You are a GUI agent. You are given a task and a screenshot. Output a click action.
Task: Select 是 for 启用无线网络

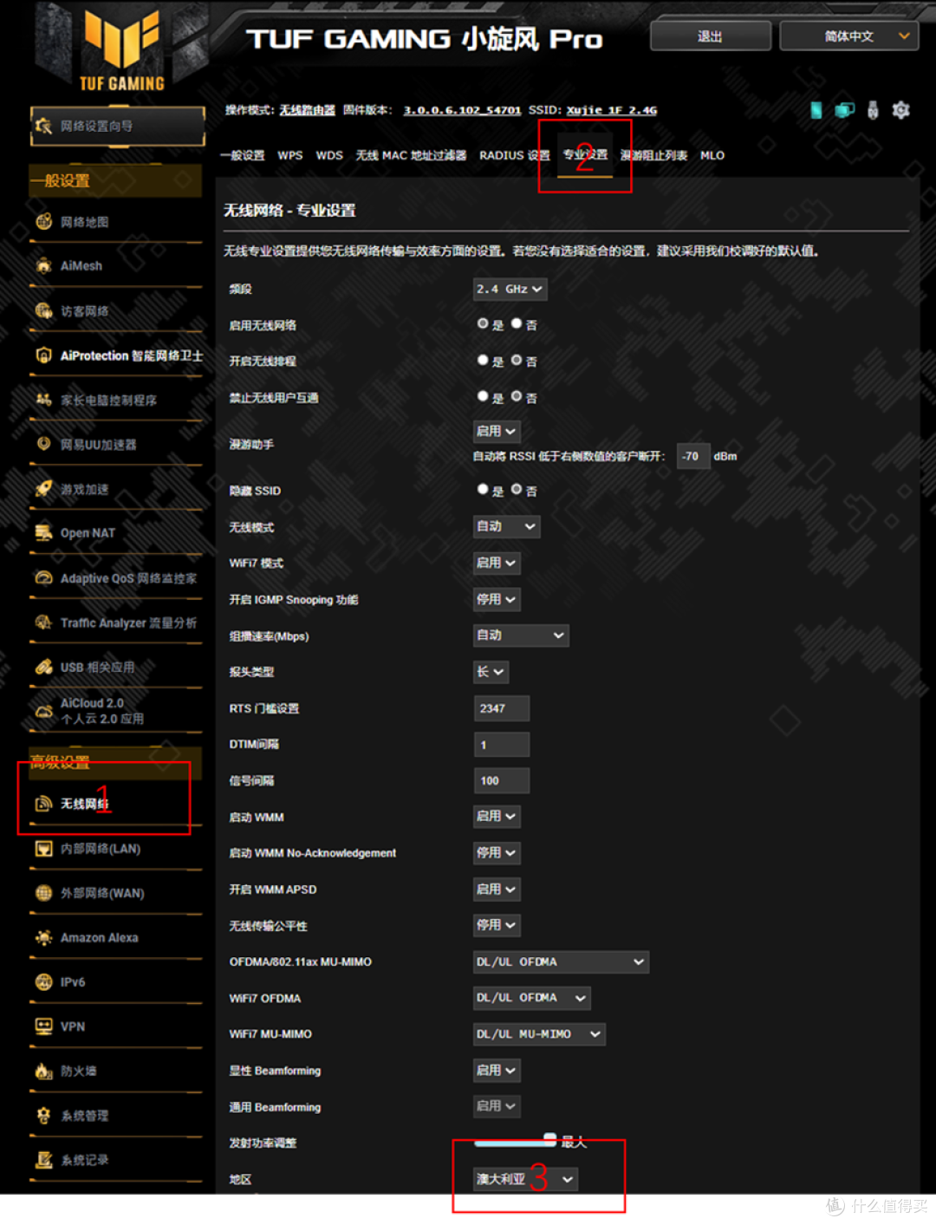tap(483, 323)
